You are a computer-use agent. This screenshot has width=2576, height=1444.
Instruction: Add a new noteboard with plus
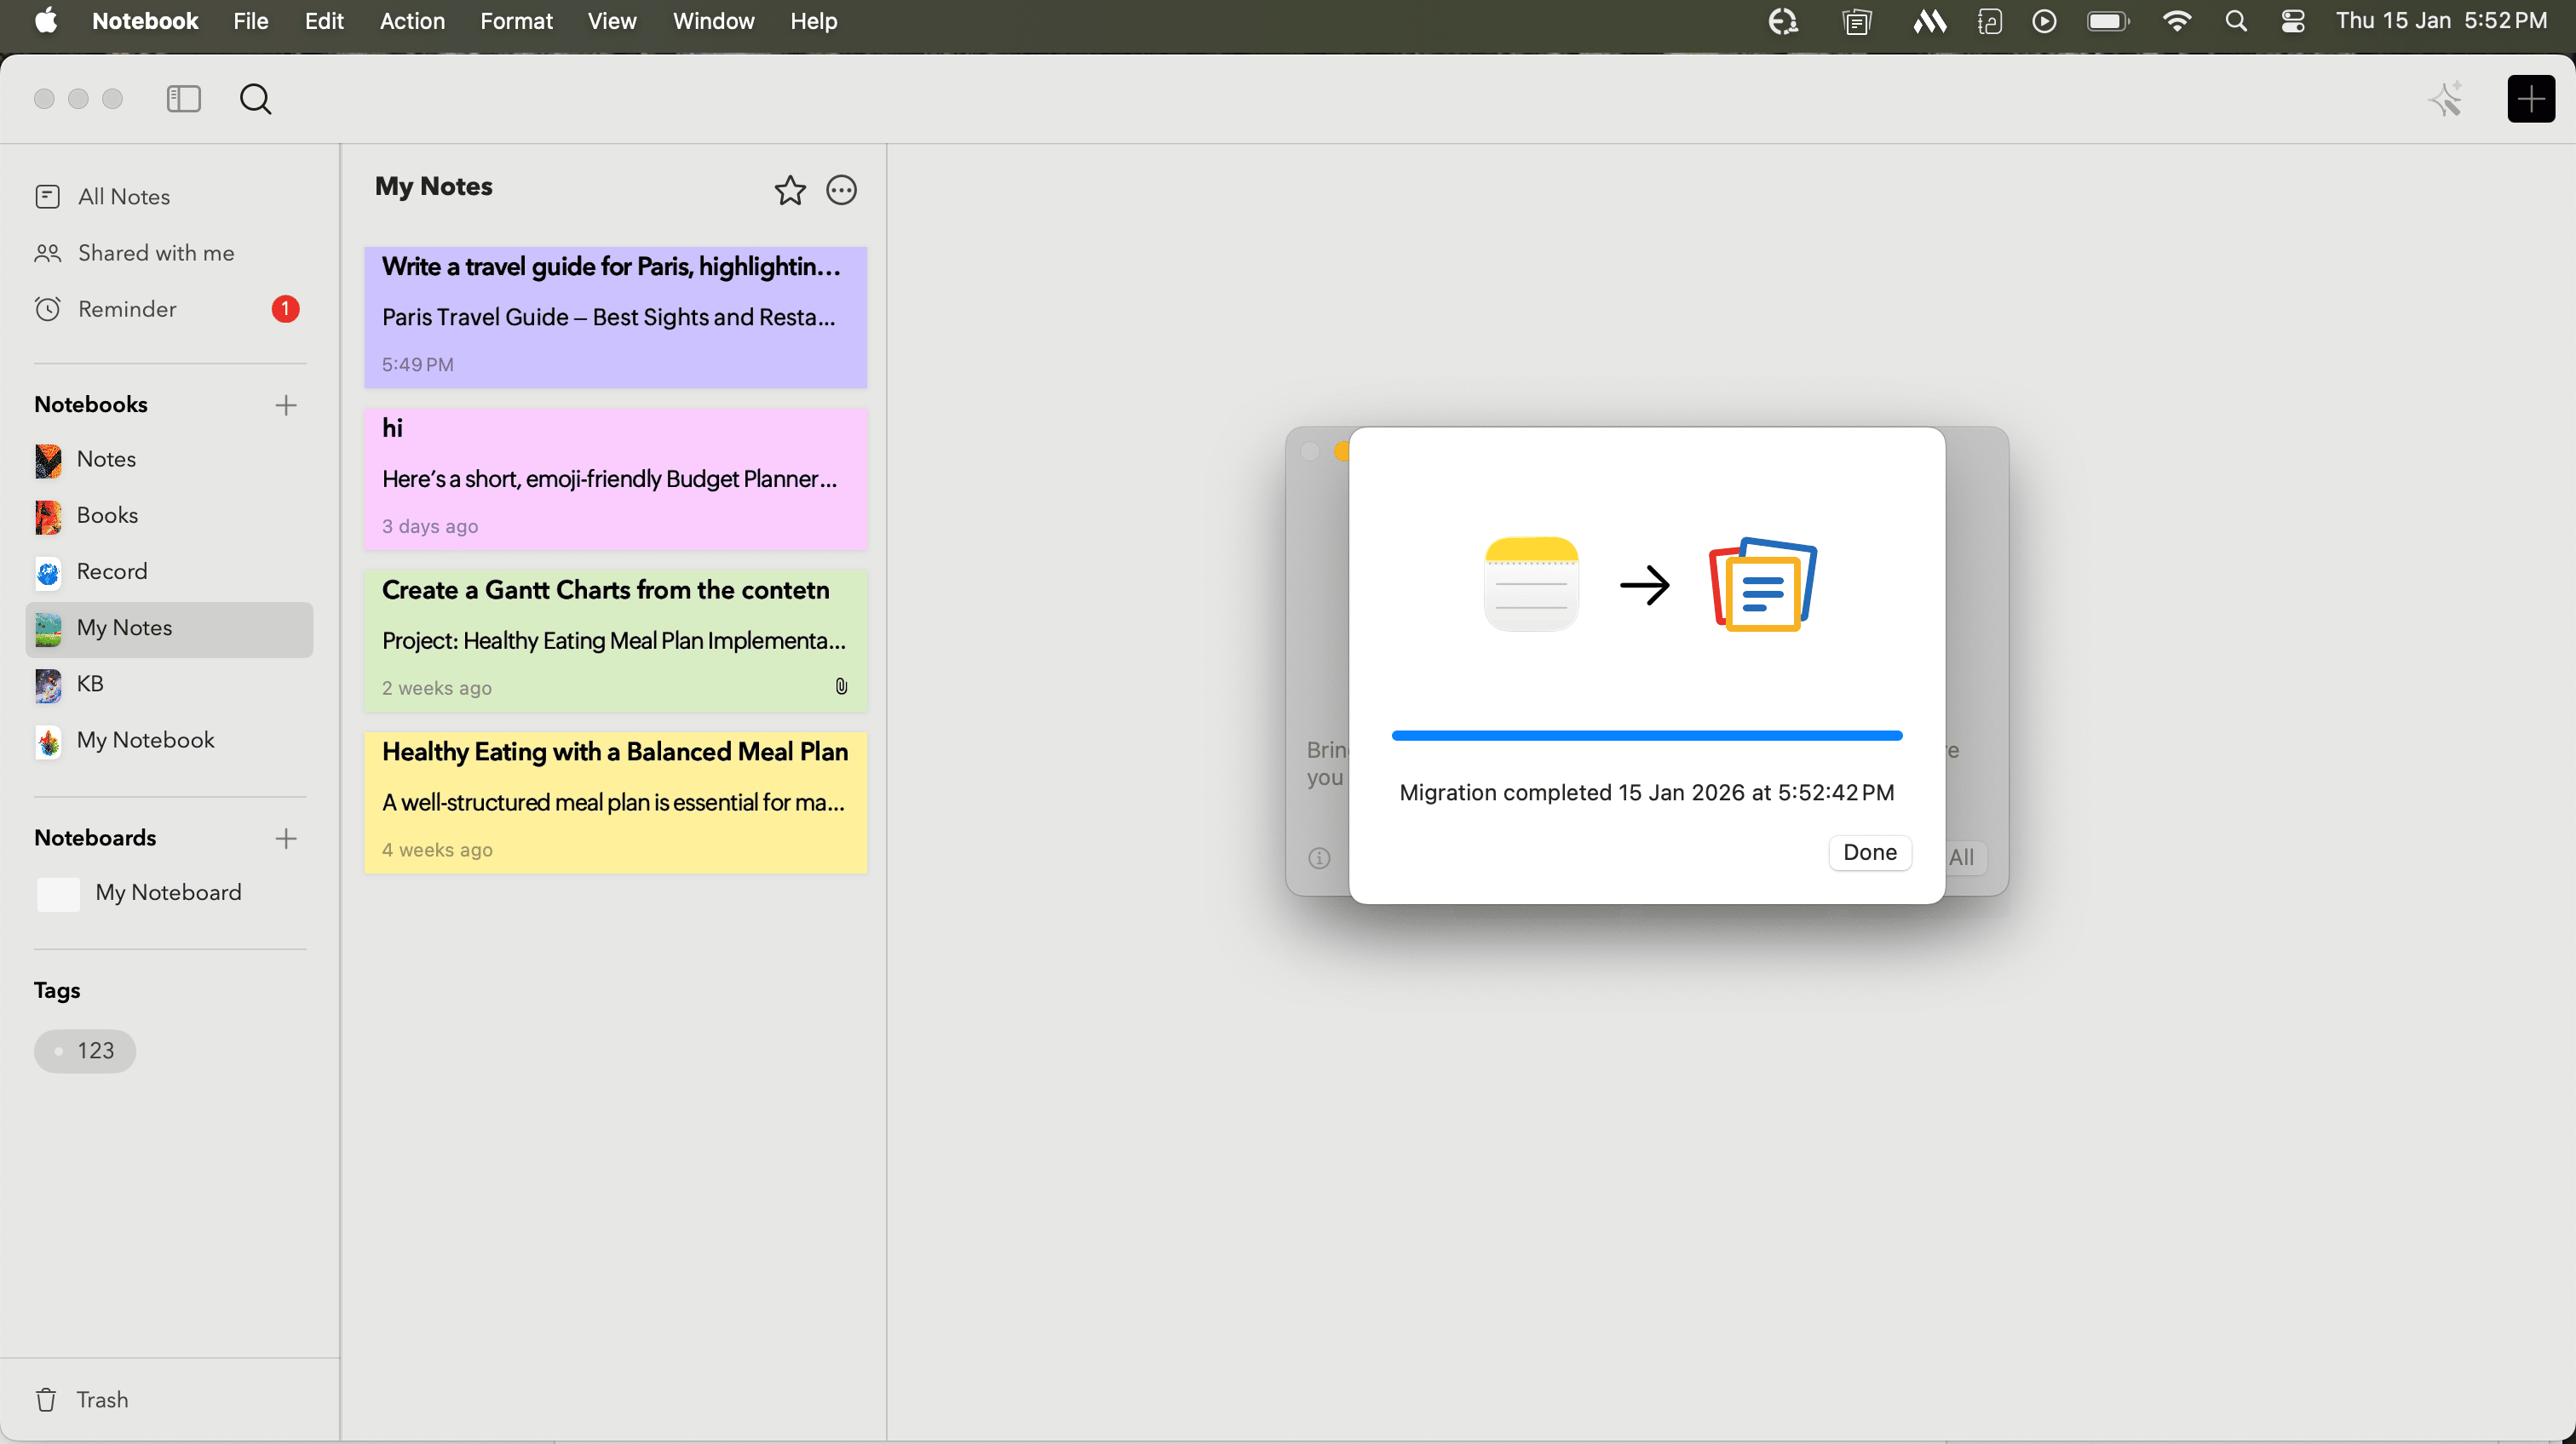click(286, 839)
